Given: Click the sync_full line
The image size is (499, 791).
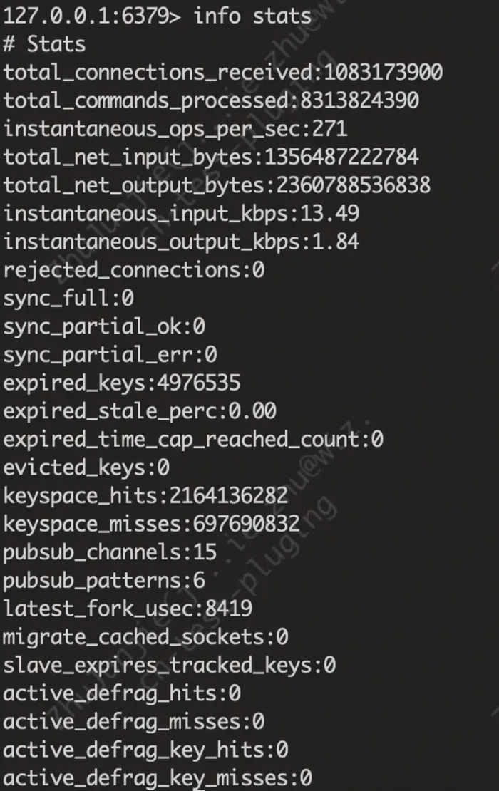Looking at the screenshot, I should point(68,299).
